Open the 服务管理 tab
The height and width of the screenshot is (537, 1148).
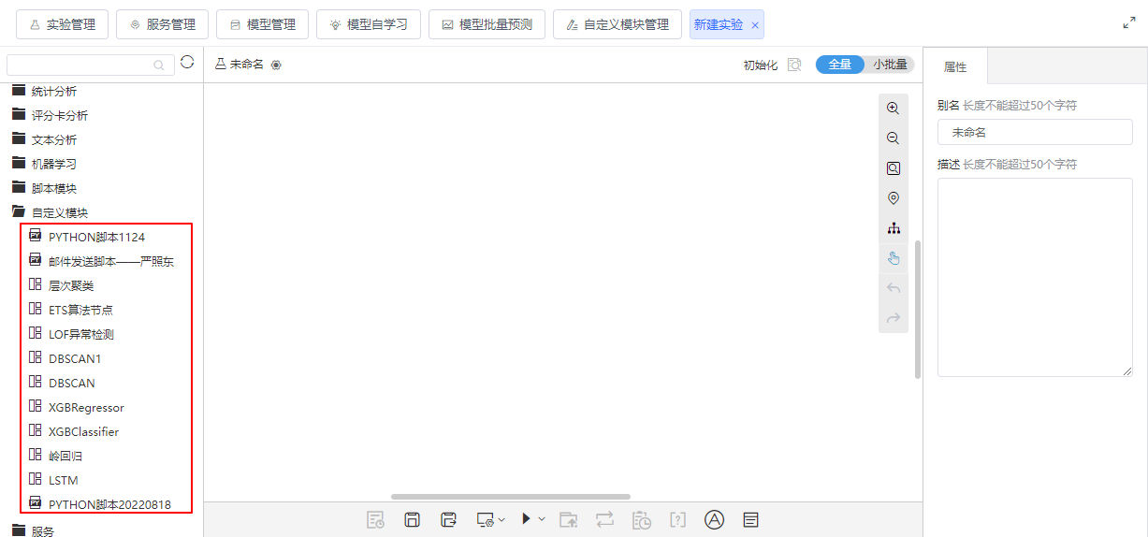point(162,24)
